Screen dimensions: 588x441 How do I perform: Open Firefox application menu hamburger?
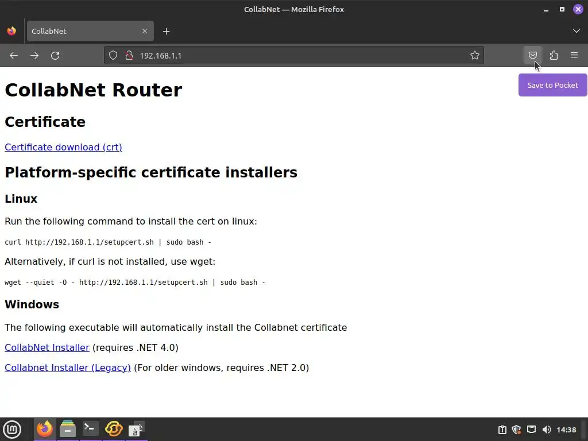click(x=574, y=55)
